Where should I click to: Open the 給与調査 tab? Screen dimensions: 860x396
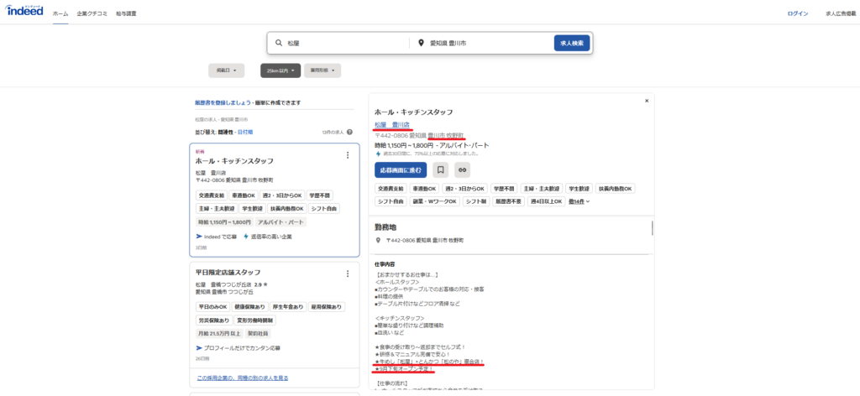[x=126, y=13]
